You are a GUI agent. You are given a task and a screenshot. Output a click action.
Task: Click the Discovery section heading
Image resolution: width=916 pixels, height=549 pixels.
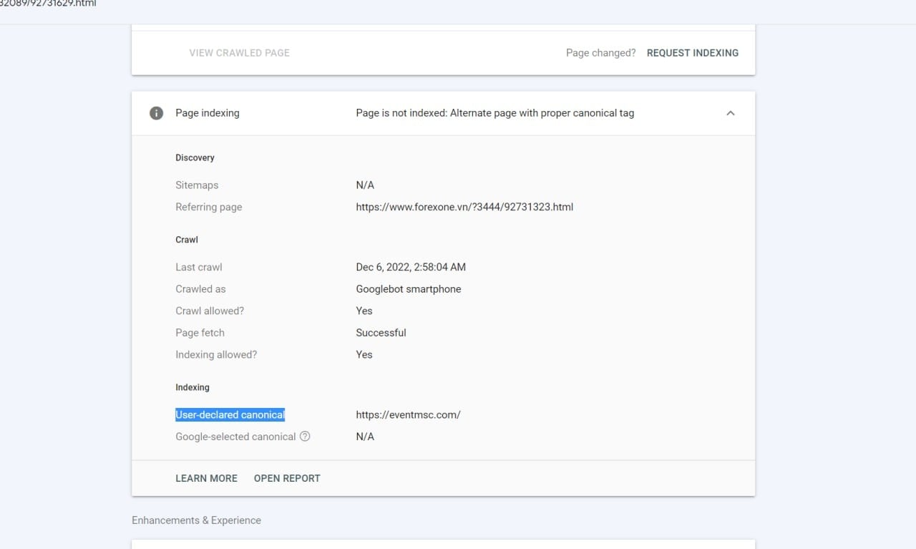[x=195, y=157]
